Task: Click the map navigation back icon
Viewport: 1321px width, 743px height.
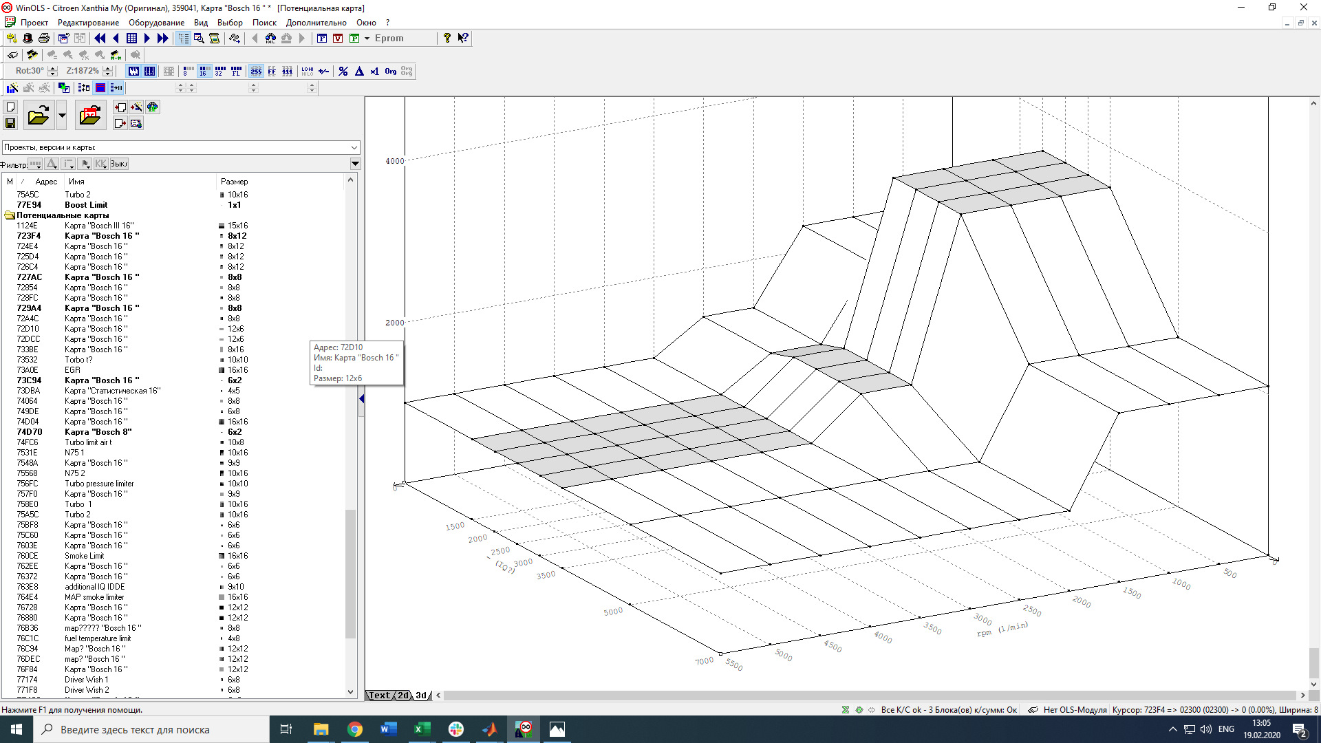Action: click(115, 38)
